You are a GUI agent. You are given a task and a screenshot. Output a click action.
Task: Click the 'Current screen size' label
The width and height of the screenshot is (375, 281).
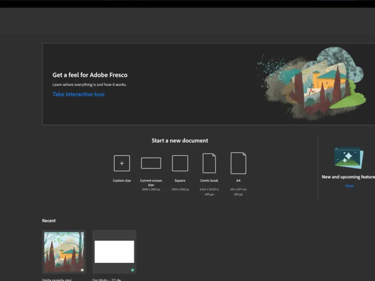pos(151,183)
